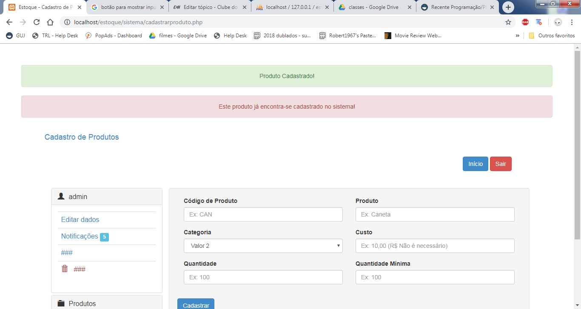Focus the Produto name field
The height and width of the screenshot is (309, 581).
(435, 214)
